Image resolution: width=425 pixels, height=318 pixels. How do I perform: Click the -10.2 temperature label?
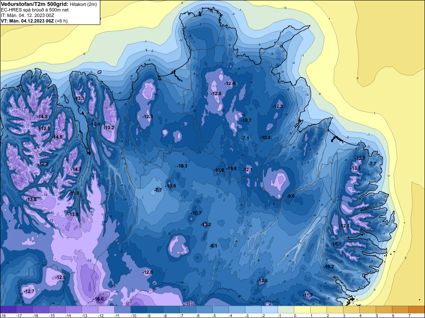pos(329,267)
